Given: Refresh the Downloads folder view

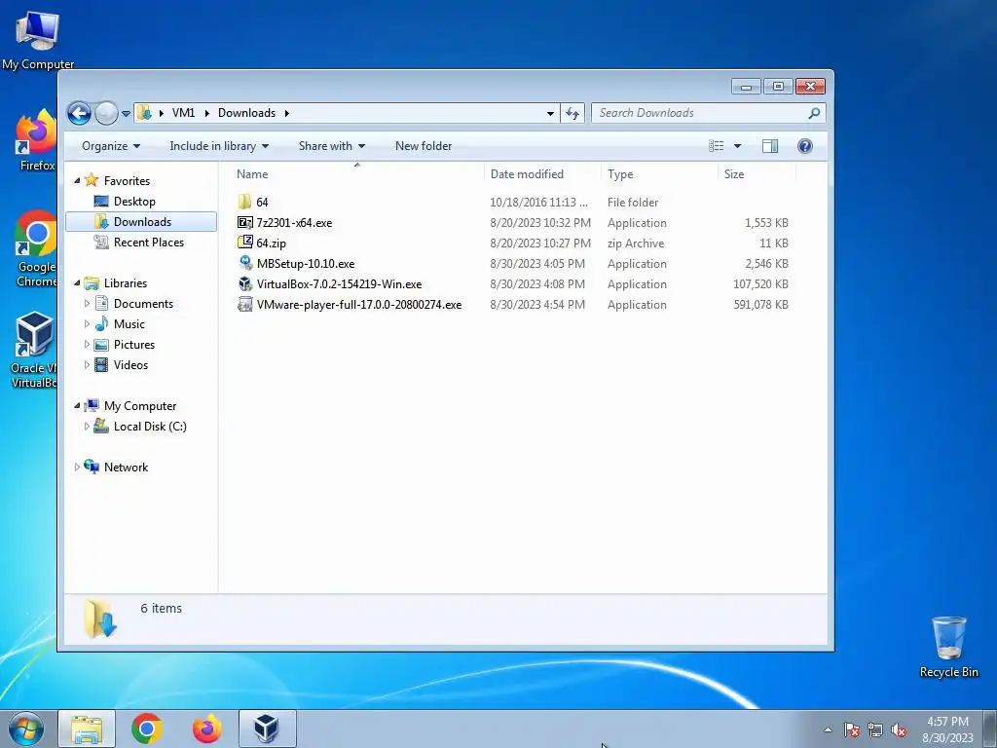Looking at the screenshot, I should pos(572,113).
